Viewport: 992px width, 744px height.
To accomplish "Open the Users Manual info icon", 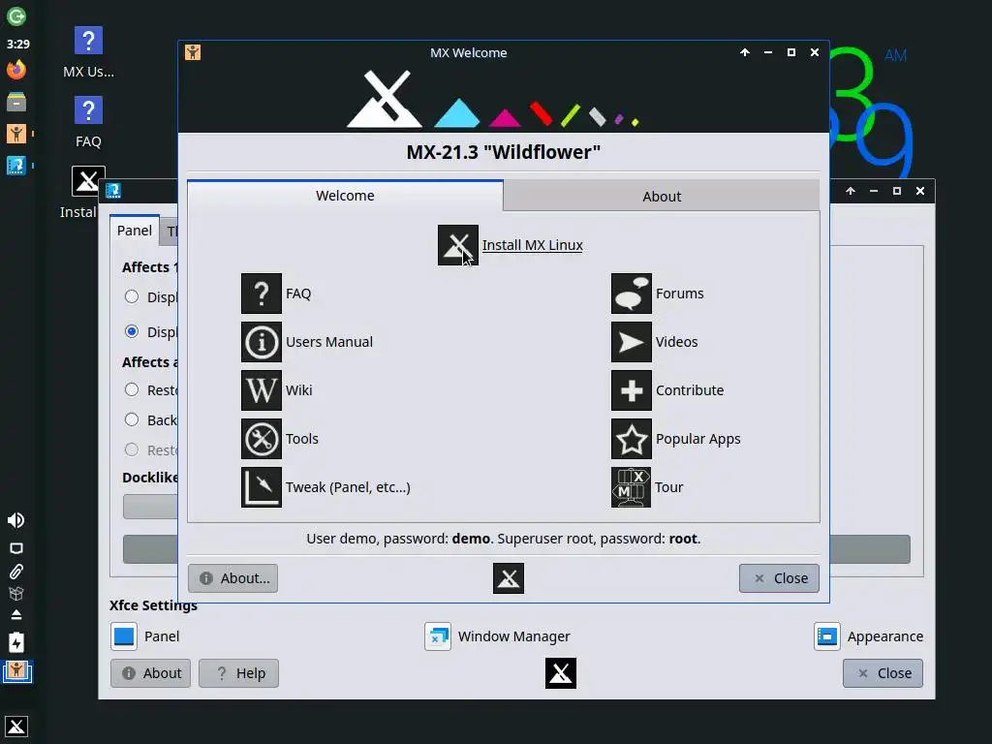I will (262, 342).
